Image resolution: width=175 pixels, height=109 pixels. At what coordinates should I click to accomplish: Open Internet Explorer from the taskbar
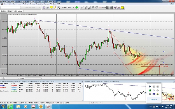click(10, 107)
